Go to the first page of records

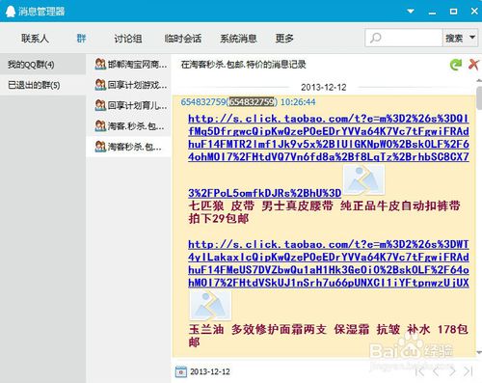(419, 371)
